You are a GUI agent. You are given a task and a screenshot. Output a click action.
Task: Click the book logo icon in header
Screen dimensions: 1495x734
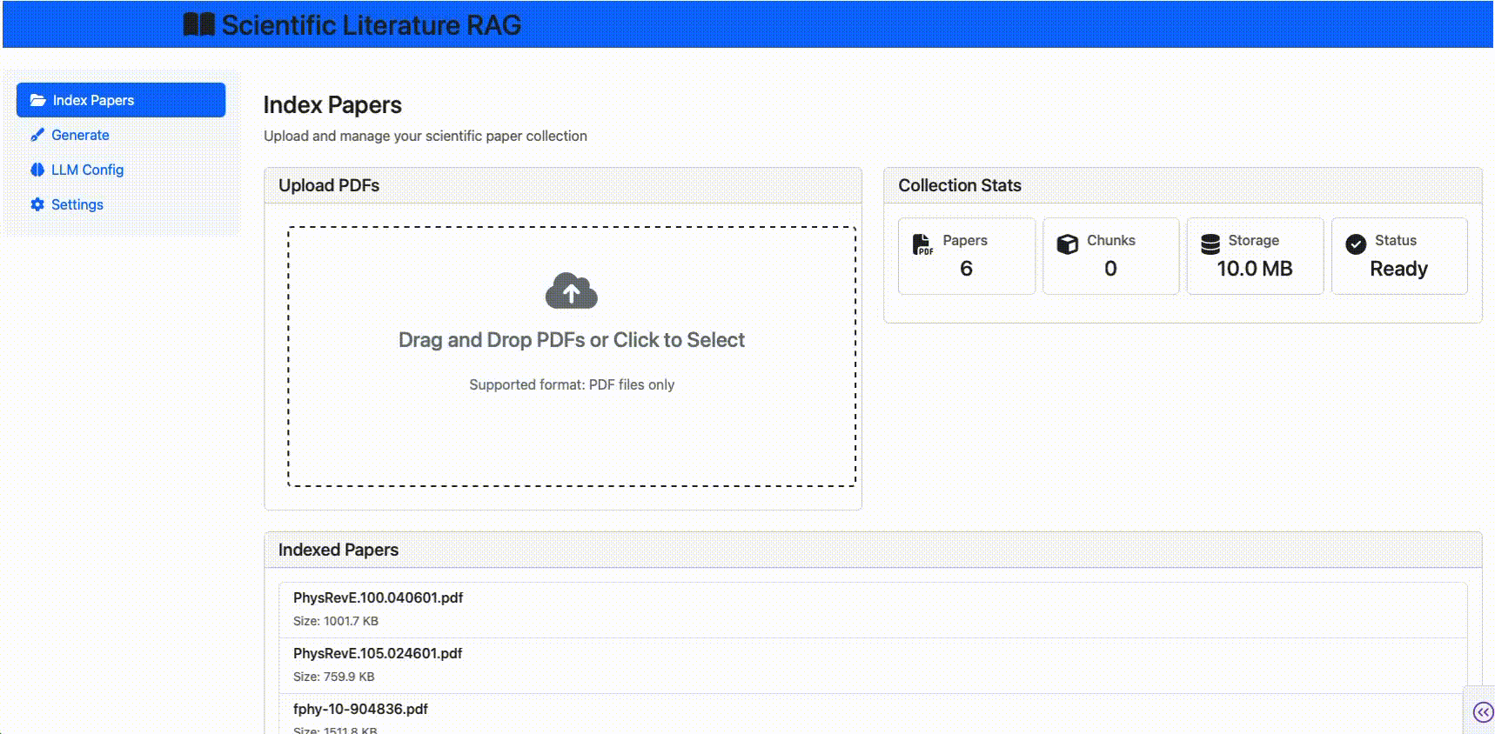(198, 24)
